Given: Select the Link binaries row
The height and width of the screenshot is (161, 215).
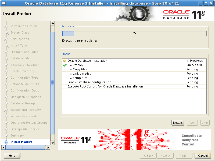Looking at the screenshot, I should click(x=134, y=74).
